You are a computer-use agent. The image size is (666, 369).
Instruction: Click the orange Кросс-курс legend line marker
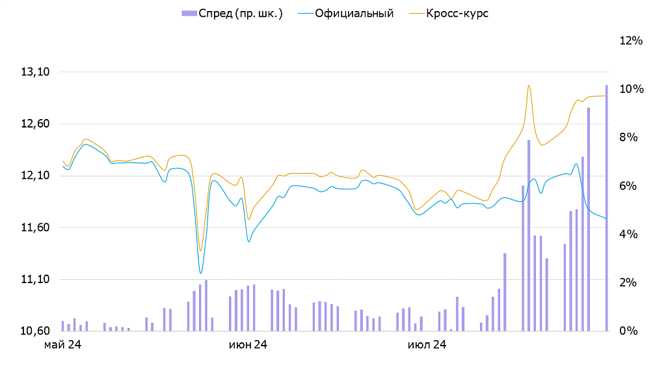point(416,13)
